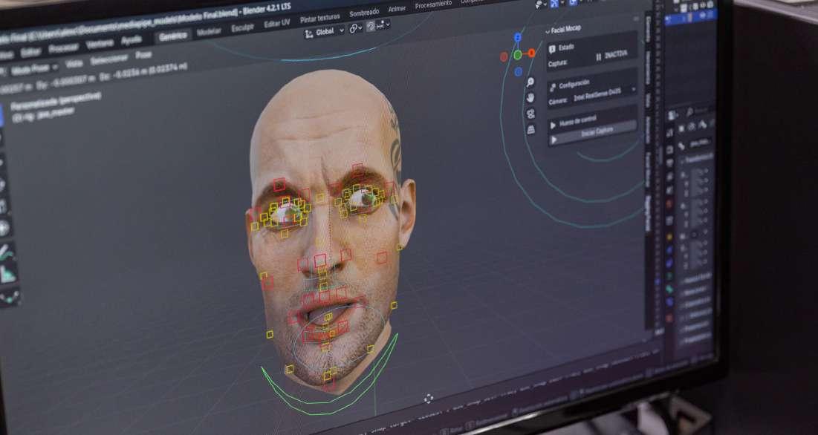Collapse the Facial Mocap panel
Image resolution: width=818 pixels, height=435 pixels.
coord(563,30)
